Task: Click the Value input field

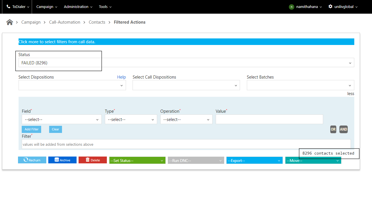Action: pyautogui.click(x=269, y=120)
